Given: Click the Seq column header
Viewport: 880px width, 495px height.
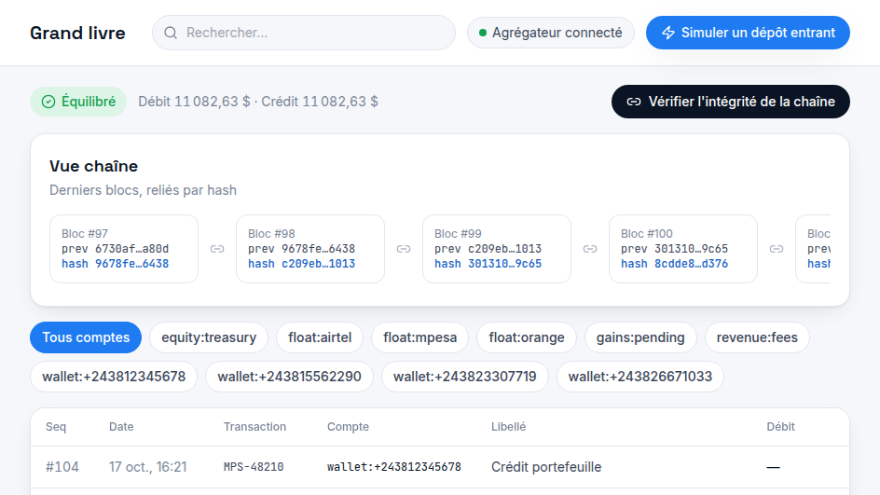Looking at the screenshot, I should click(56, 427).
